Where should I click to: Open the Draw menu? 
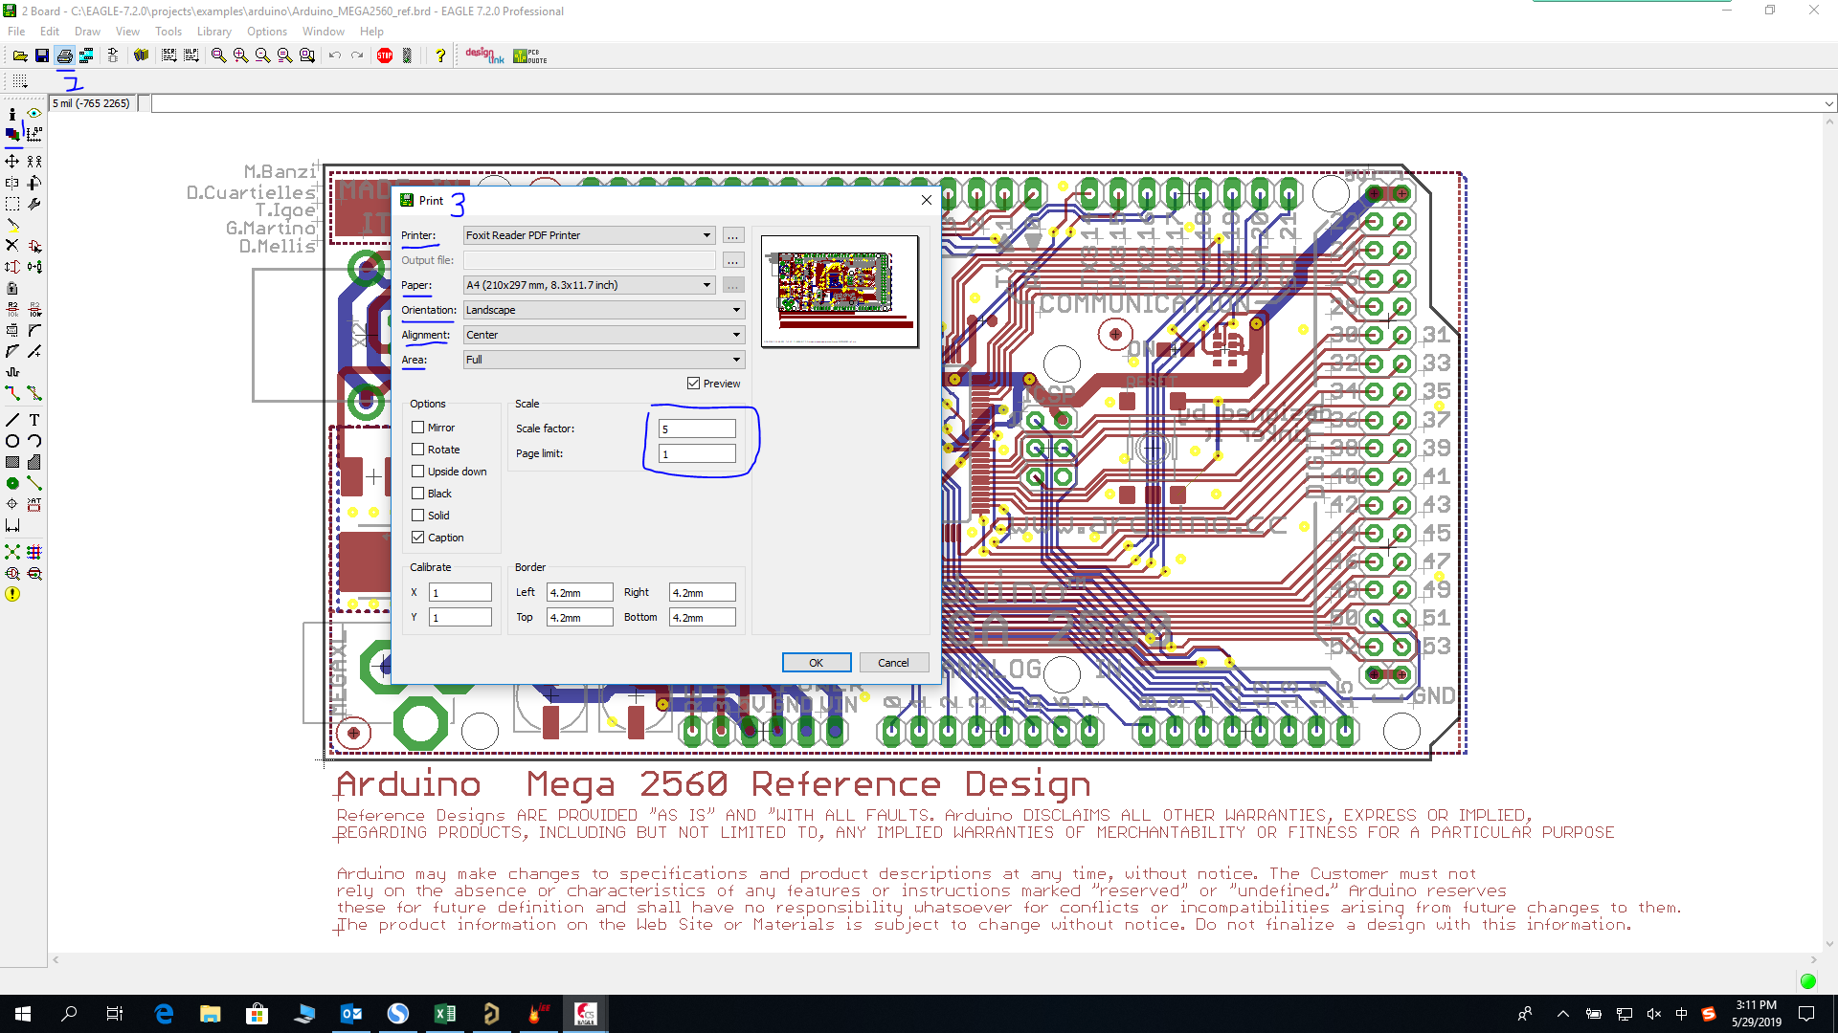click(x=87, y=32)
